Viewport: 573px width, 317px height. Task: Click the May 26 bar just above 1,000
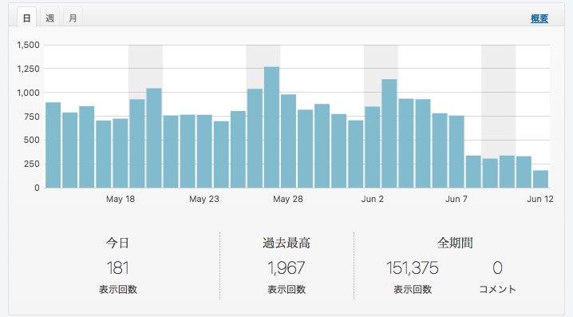[x=255, y=138]
